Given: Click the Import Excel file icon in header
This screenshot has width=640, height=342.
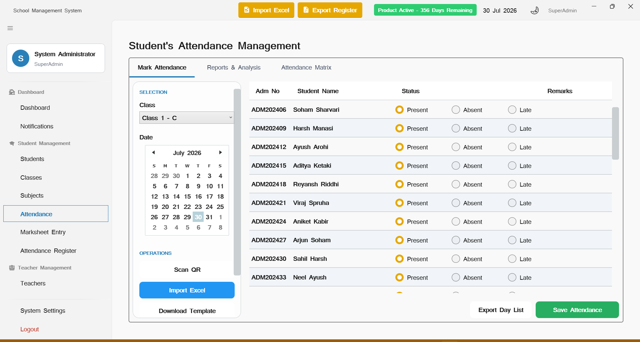Looking at the screenshot, I should pyautogui.click(x=247, y=10).
